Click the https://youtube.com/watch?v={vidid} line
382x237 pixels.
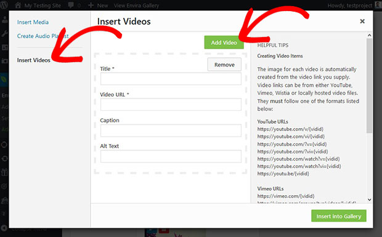(298, 159)
